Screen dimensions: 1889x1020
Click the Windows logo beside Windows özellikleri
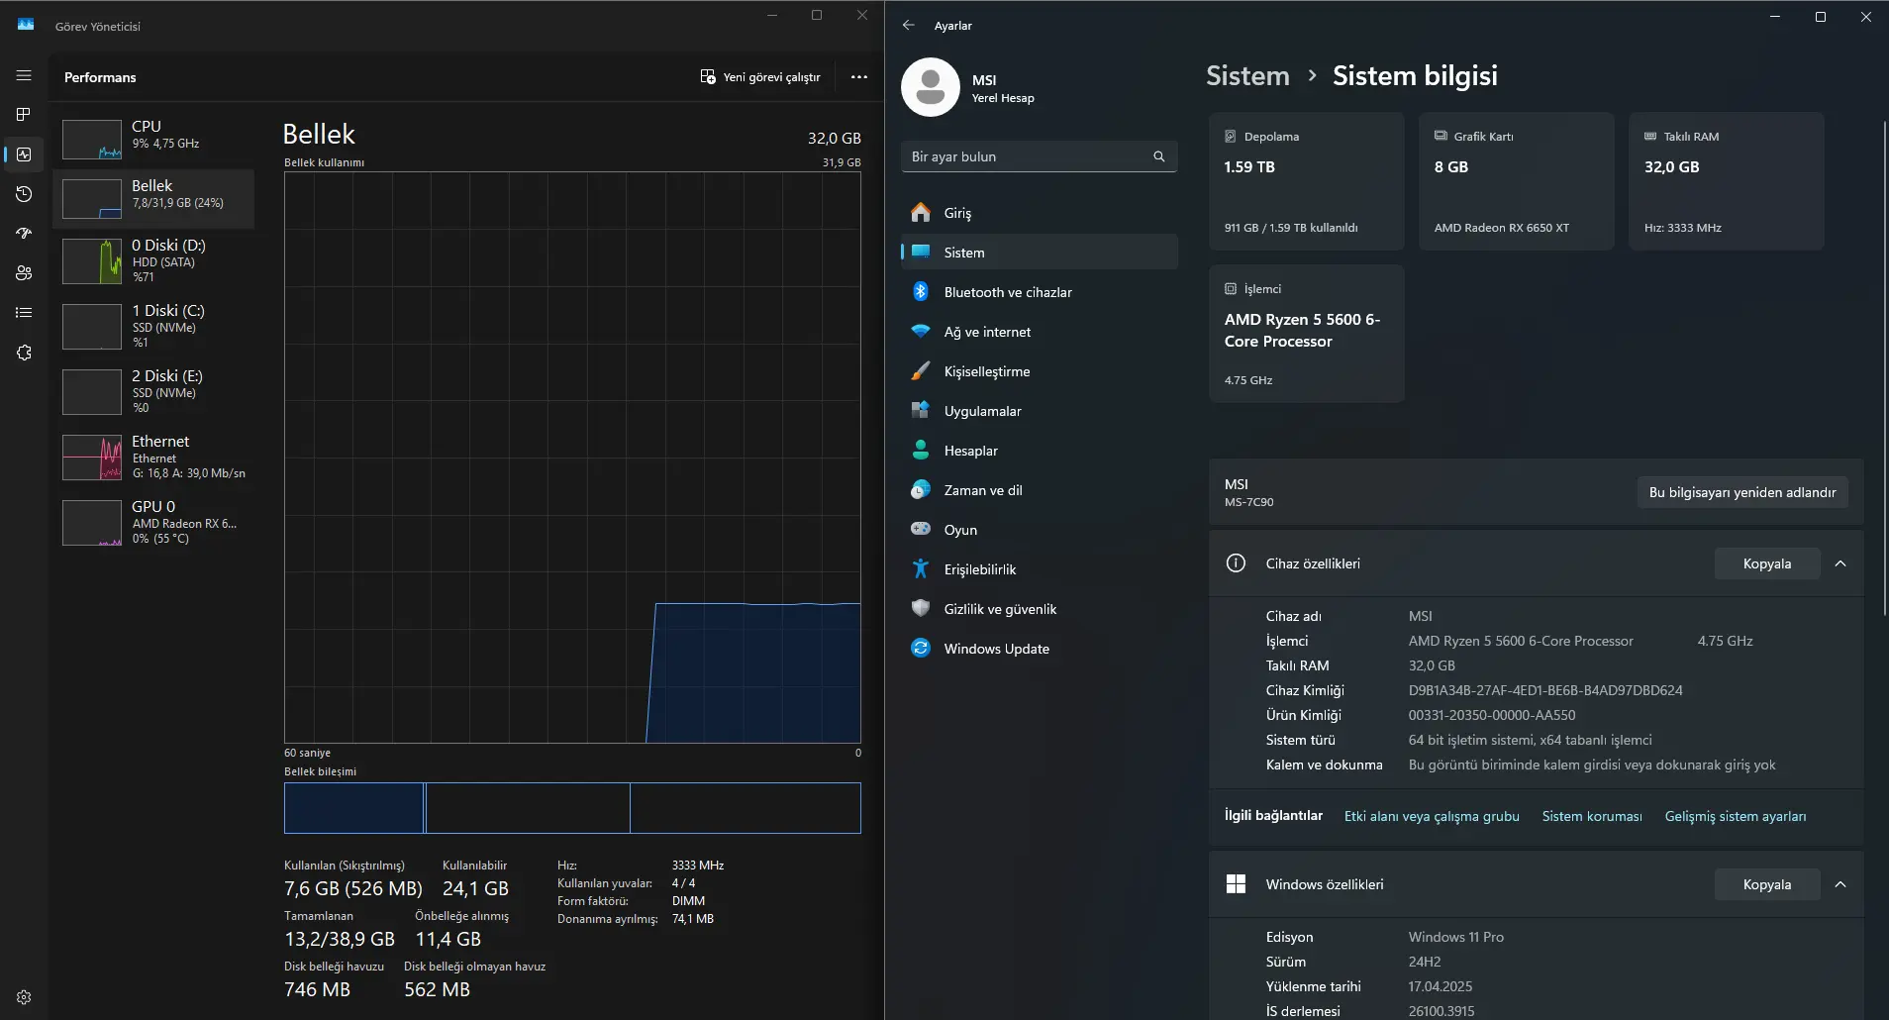pos(1236,884)
